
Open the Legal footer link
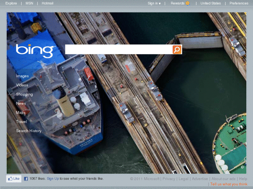point(183,179)
